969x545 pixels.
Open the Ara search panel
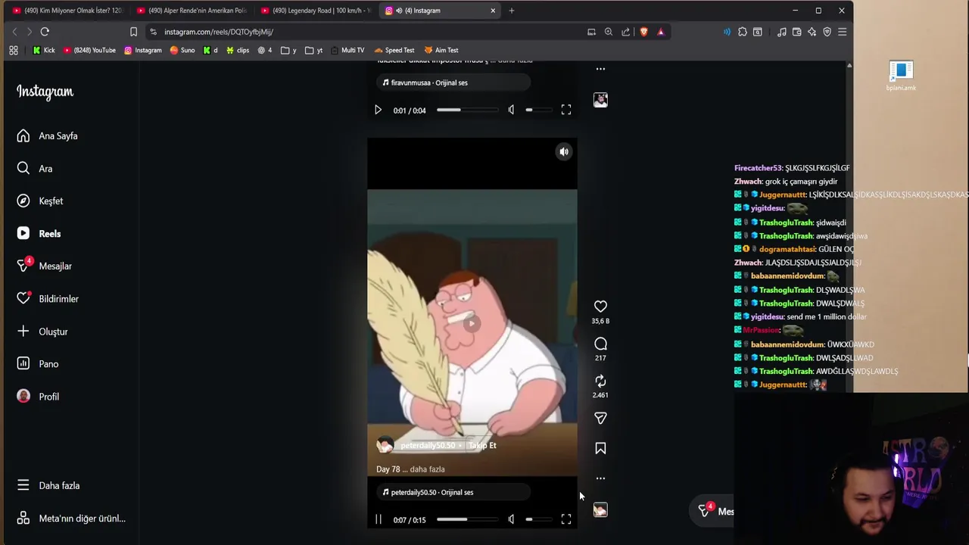pyautogui.click(x=35, y=169)
